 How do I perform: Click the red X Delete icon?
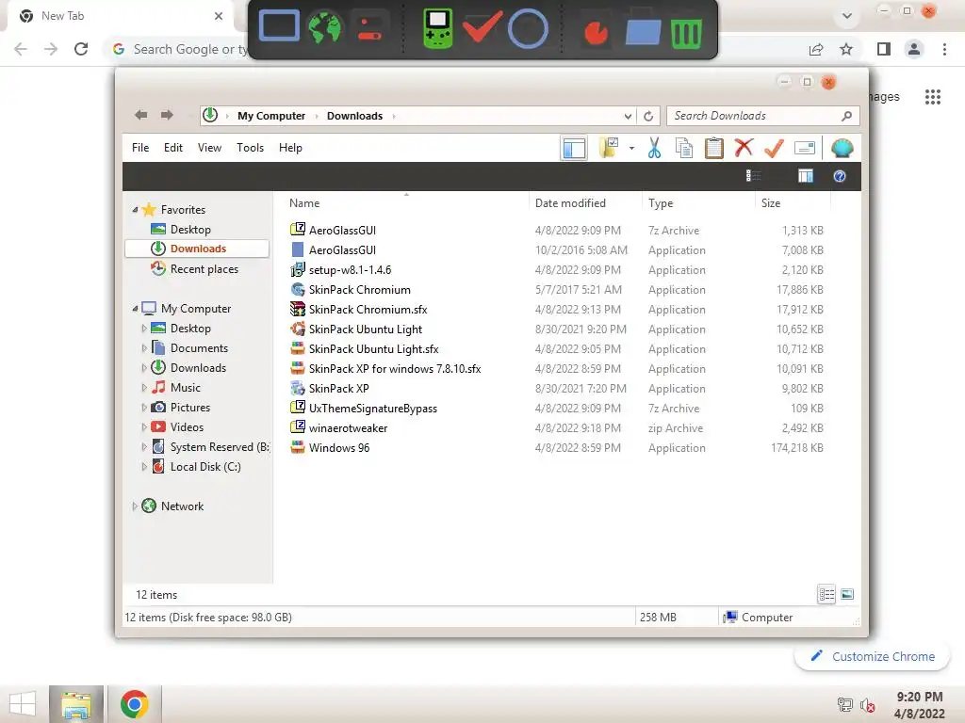coord(744,148)
